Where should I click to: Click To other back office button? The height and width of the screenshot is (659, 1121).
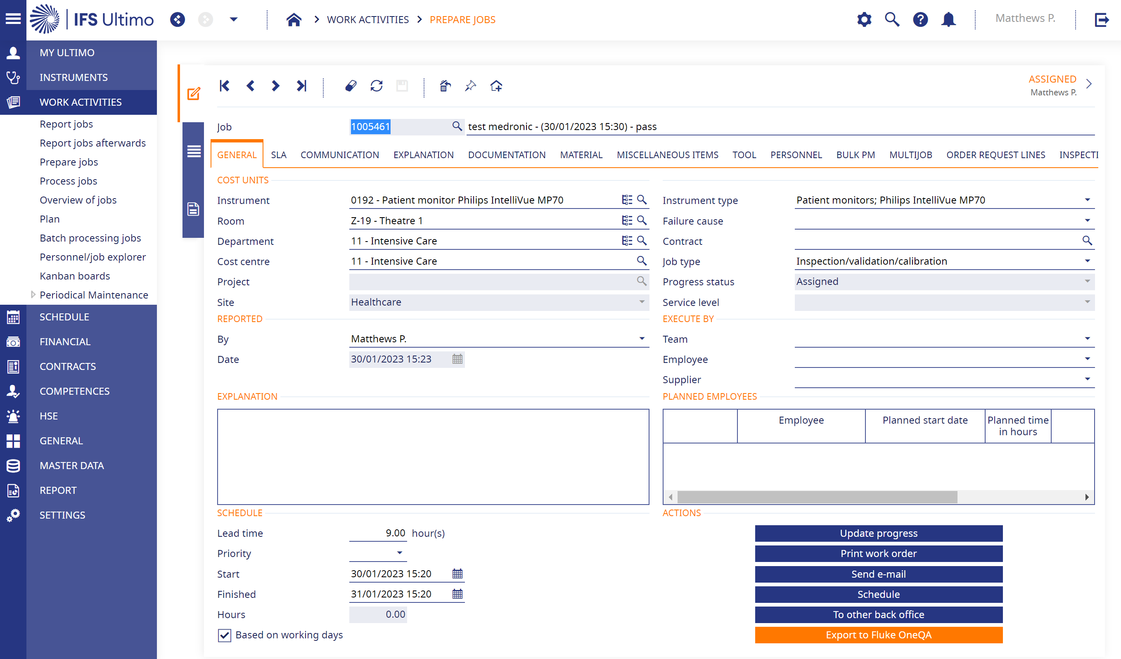pyautogui.click(x=878, y=614)
